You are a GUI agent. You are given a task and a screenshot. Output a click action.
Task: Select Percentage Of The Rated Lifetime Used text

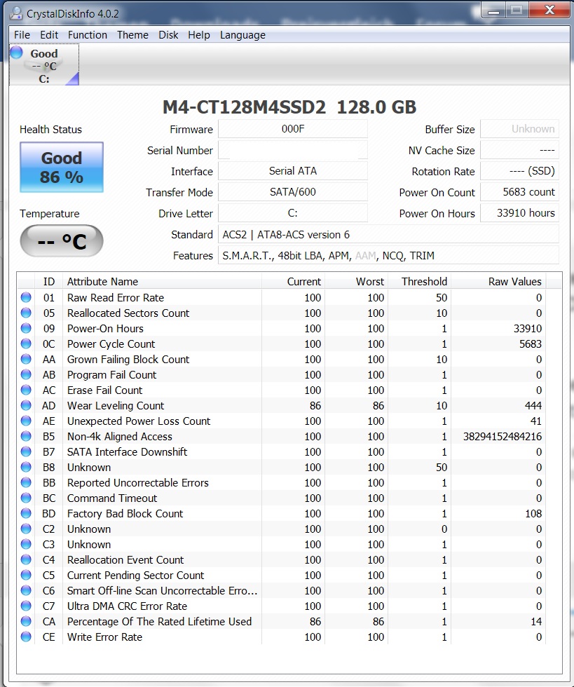tap(160, 621)
